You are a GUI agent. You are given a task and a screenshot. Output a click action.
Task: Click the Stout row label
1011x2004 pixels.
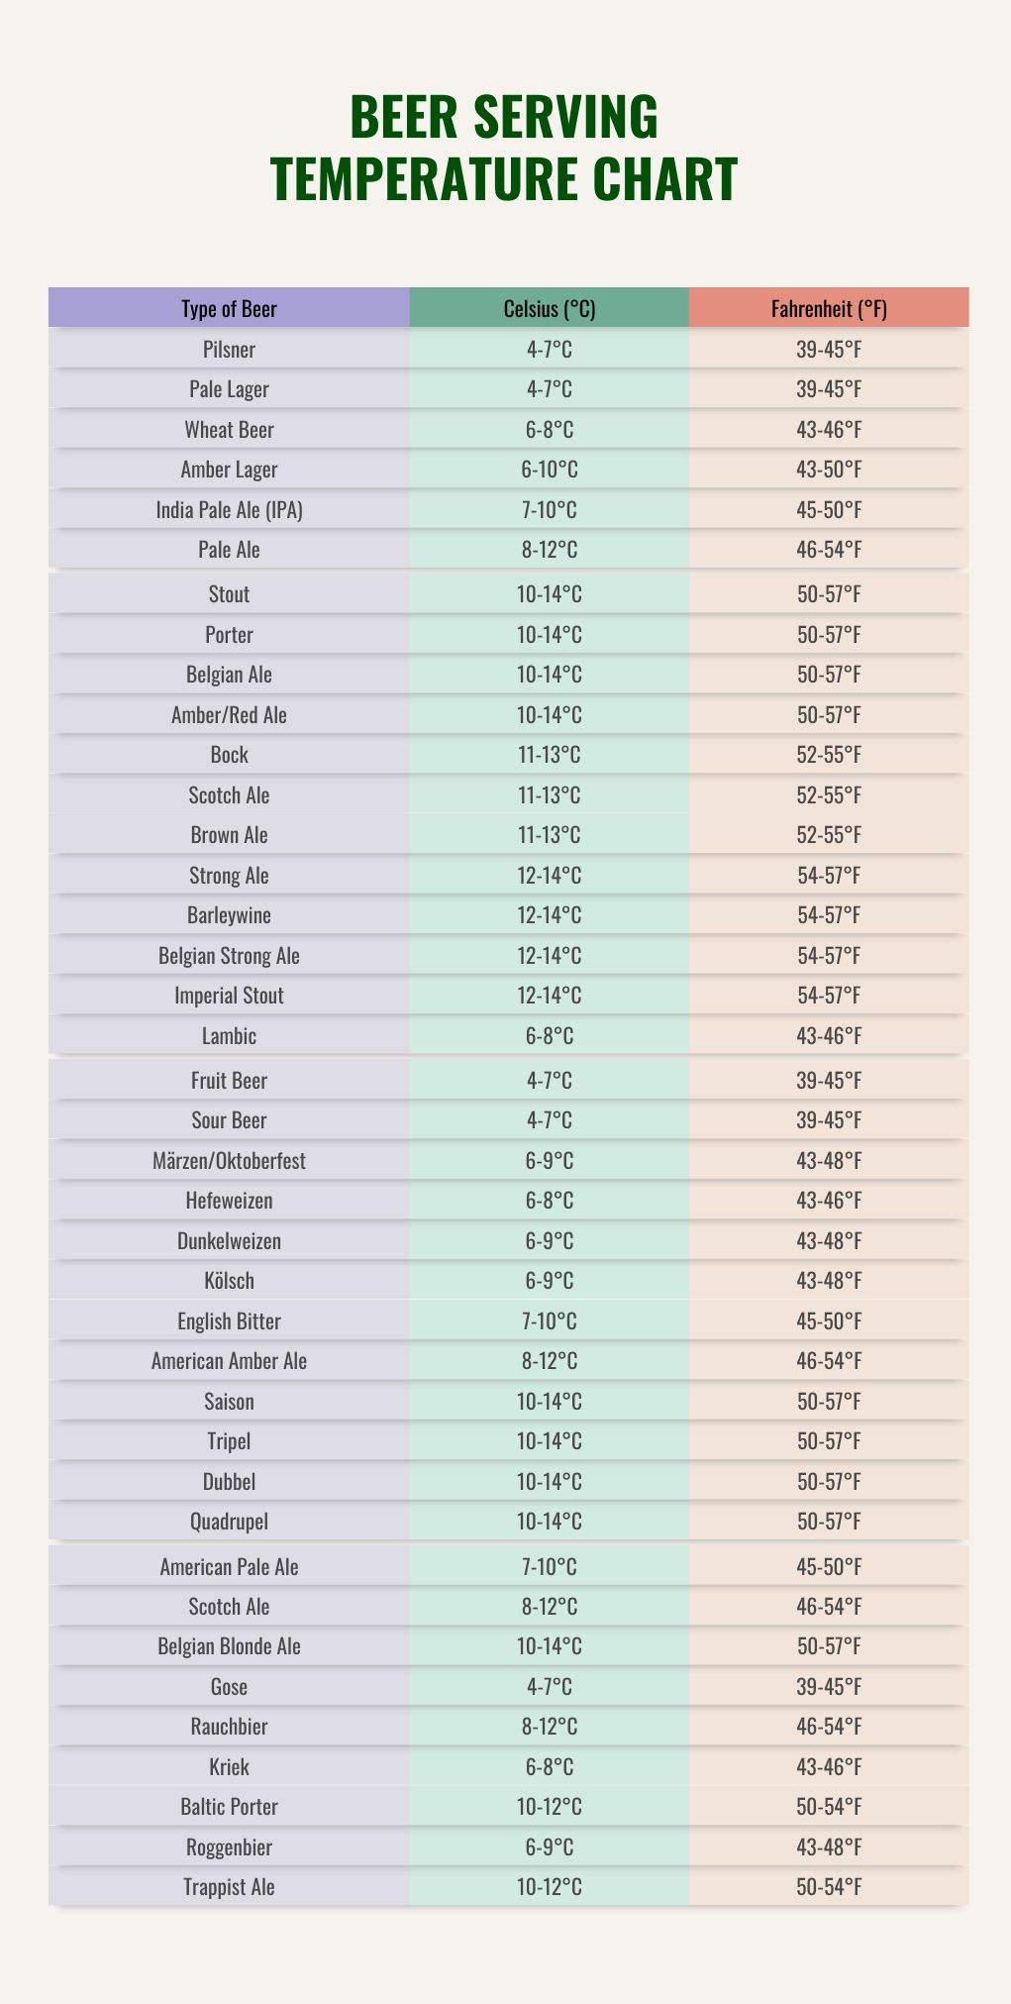[229, 594]
